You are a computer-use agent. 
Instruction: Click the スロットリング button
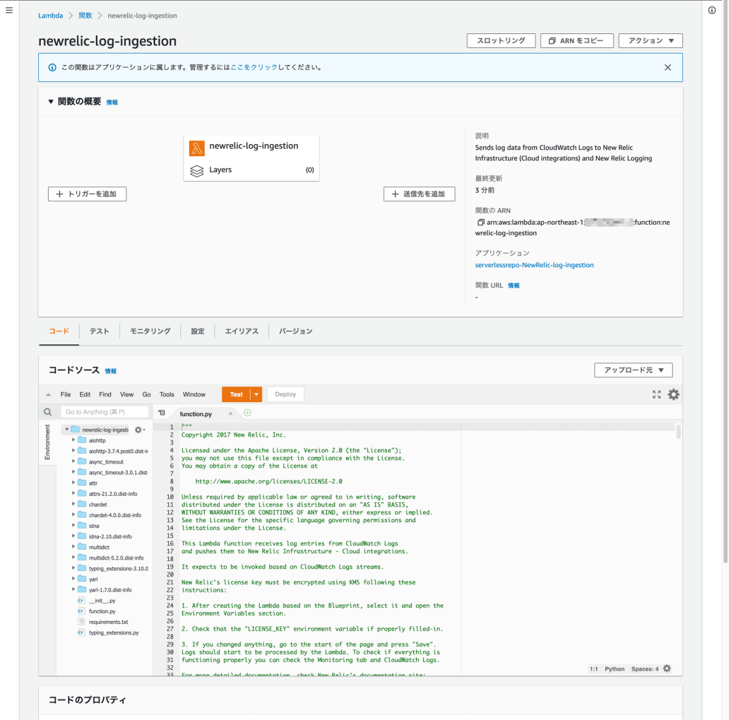coord(501,41)
